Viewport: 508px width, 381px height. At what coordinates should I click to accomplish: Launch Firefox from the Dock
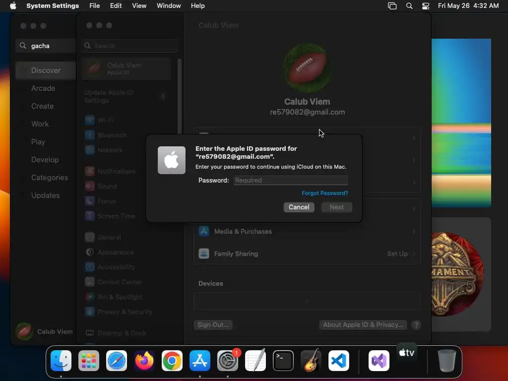144,361
